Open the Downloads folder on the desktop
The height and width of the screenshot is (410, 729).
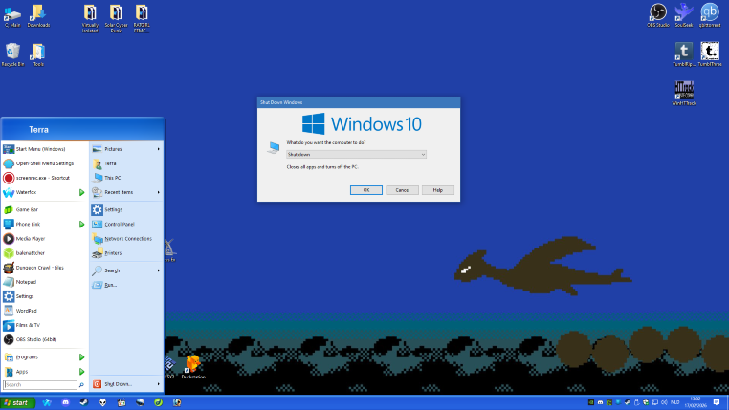(x=38, y=14)
